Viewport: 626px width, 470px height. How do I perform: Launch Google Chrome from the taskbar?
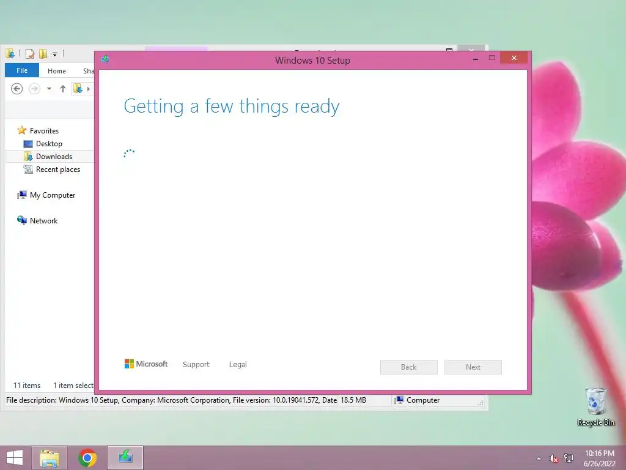[87, 458]
